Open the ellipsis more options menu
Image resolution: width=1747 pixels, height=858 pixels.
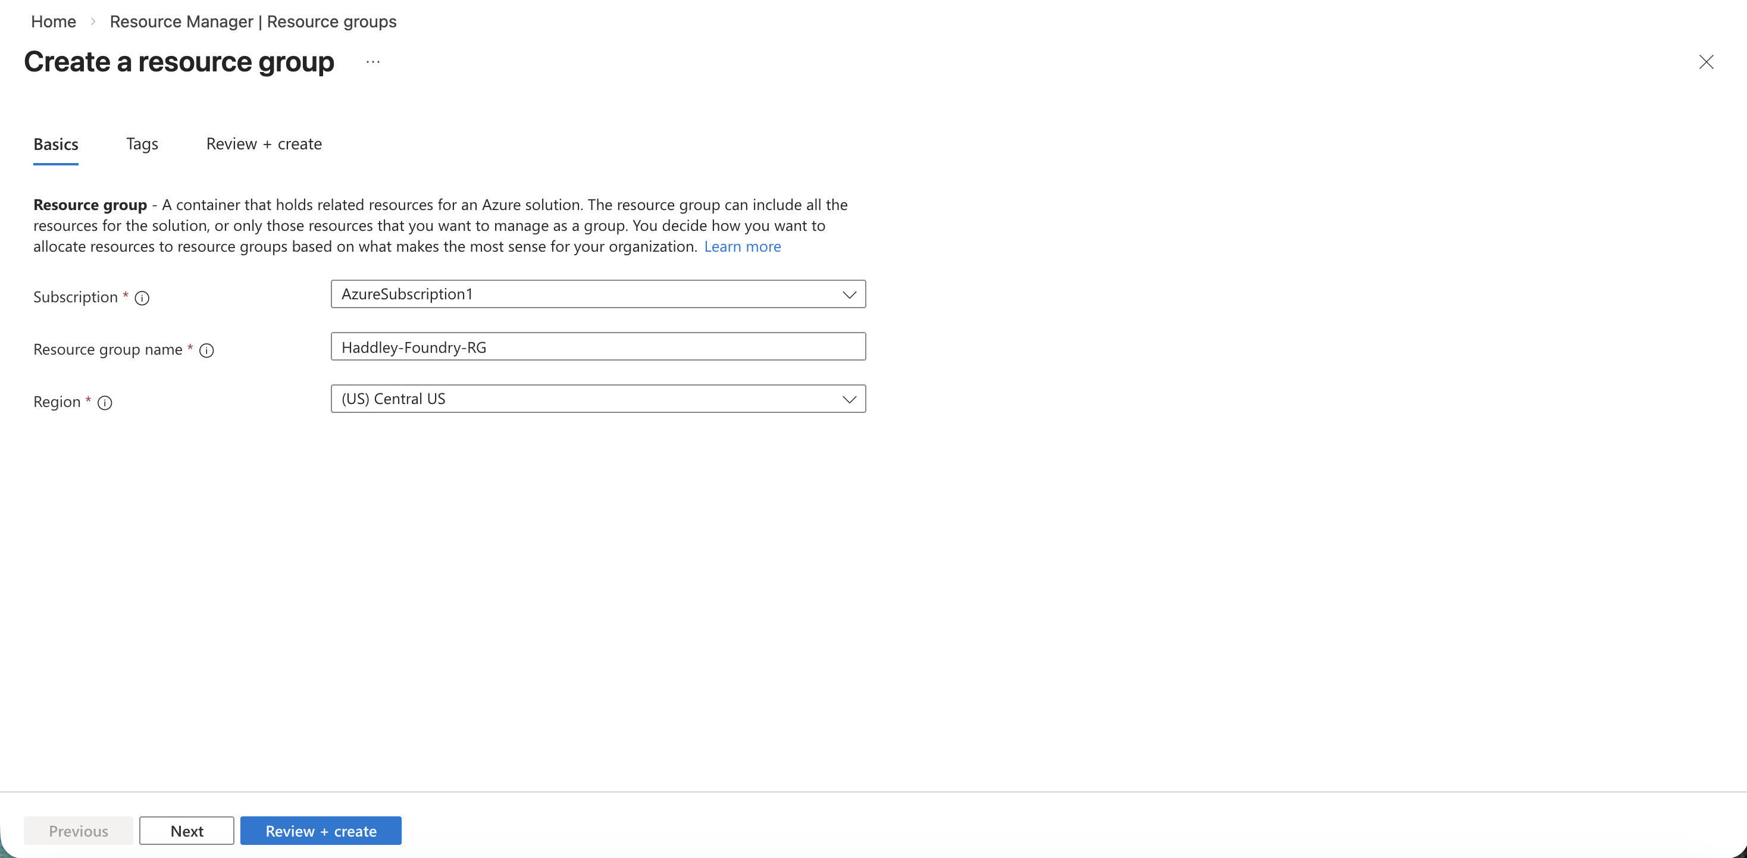[373, 62]
